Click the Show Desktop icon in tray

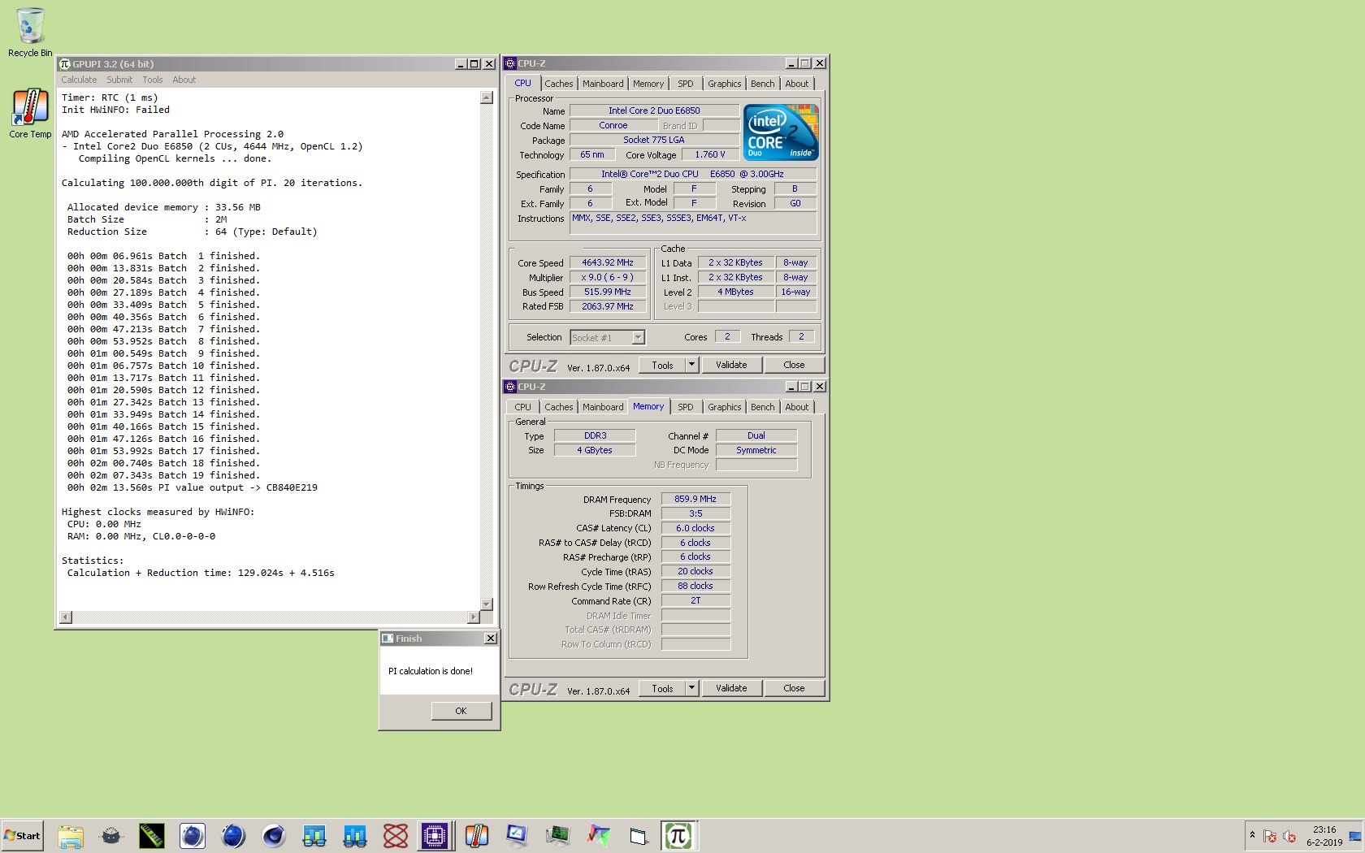1355,836
